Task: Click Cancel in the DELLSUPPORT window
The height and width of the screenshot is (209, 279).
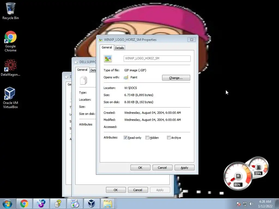Action: tap(138, 190)
